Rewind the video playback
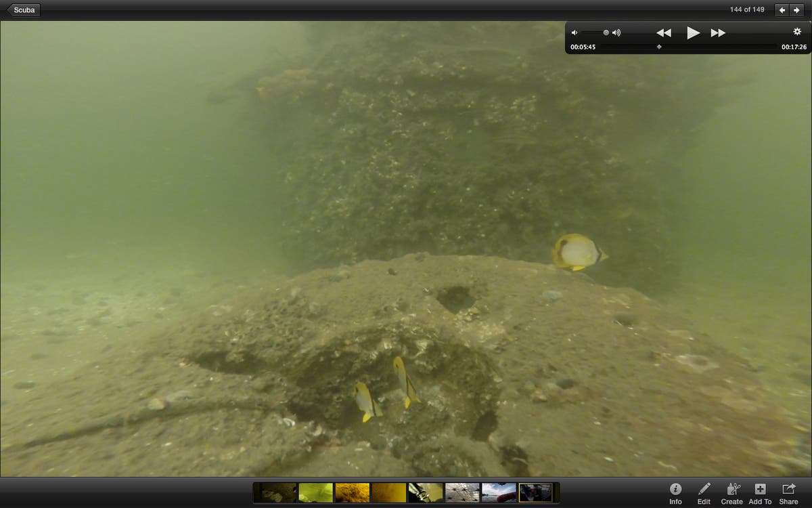Screen dimensions: 812x508 664,33
